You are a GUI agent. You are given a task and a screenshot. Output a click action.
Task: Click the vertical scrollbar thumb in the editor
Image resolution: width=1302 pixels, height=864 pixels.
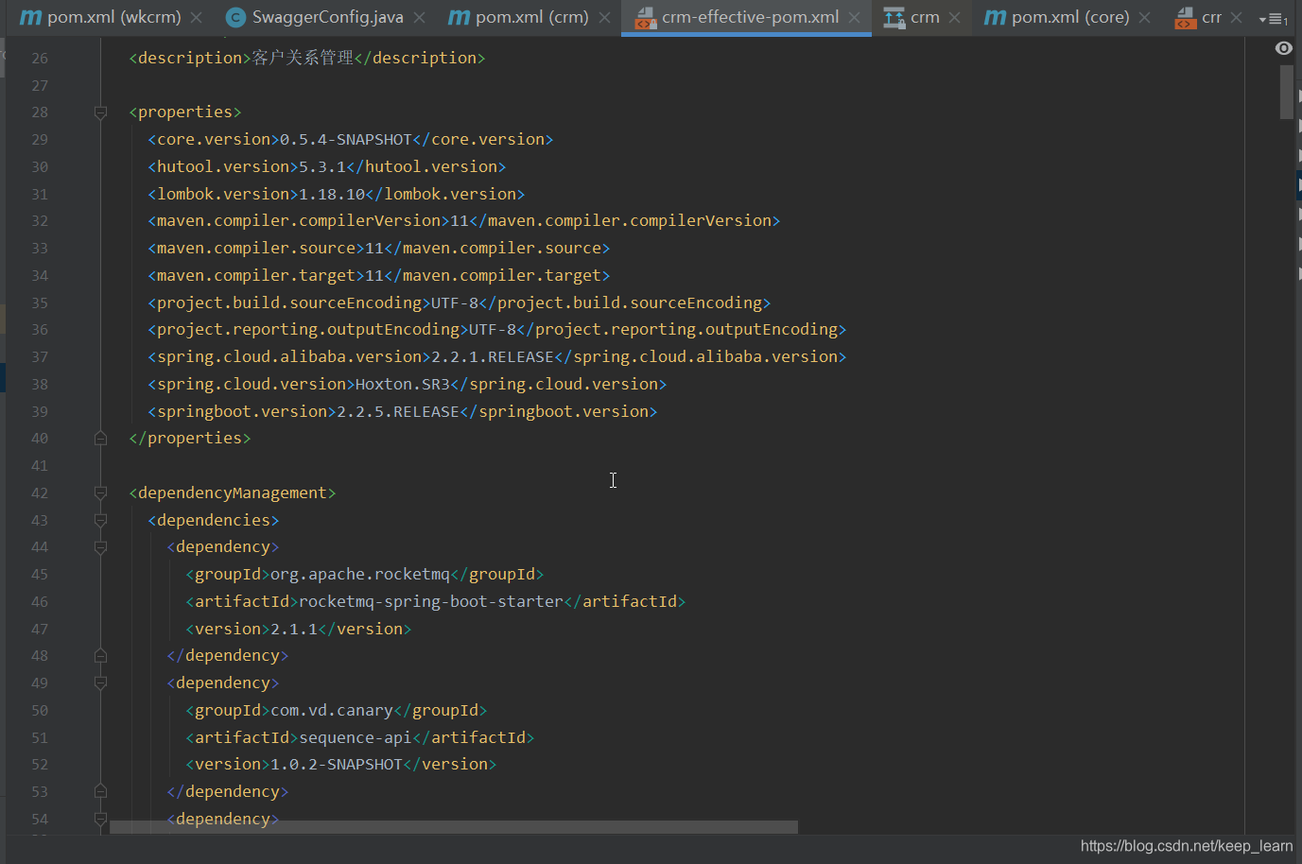pyautogui.click(x=1286, y=92)
